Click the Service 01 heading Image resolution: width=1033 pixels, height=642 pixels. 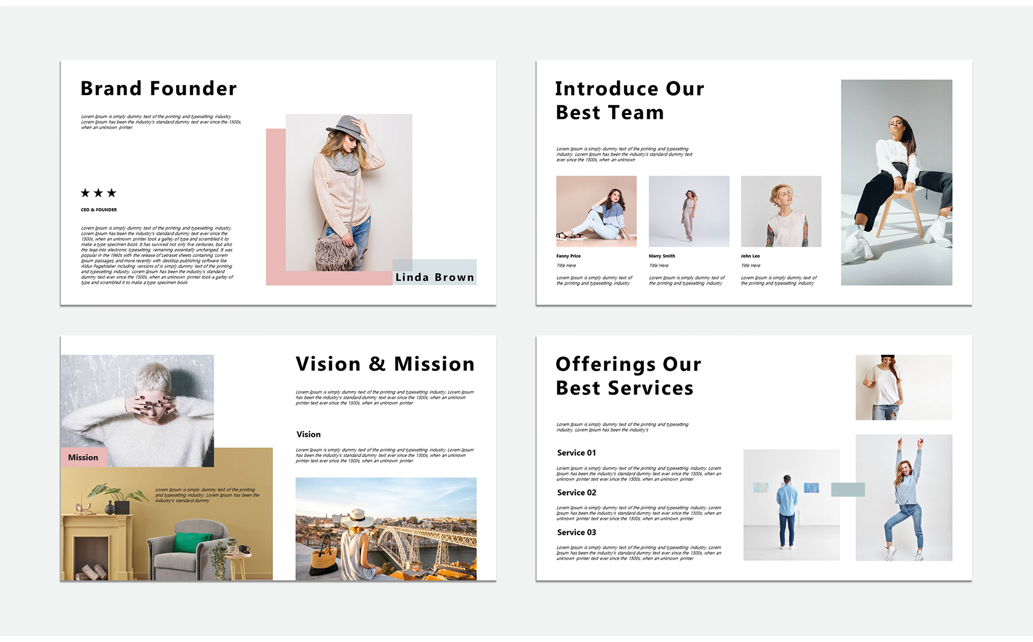(576, 453)
